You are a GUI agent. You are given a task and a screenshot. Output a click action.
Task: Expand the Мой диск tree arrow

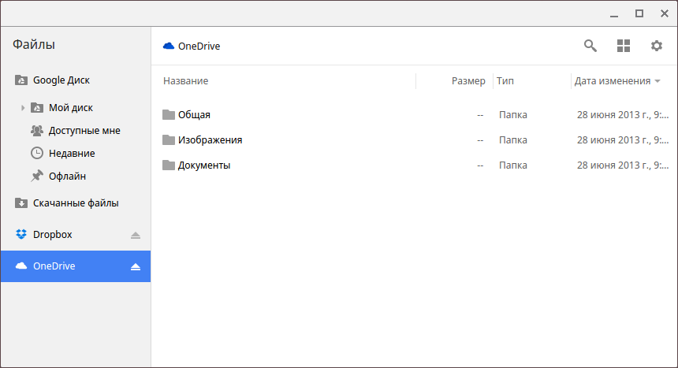pos(23,107)
